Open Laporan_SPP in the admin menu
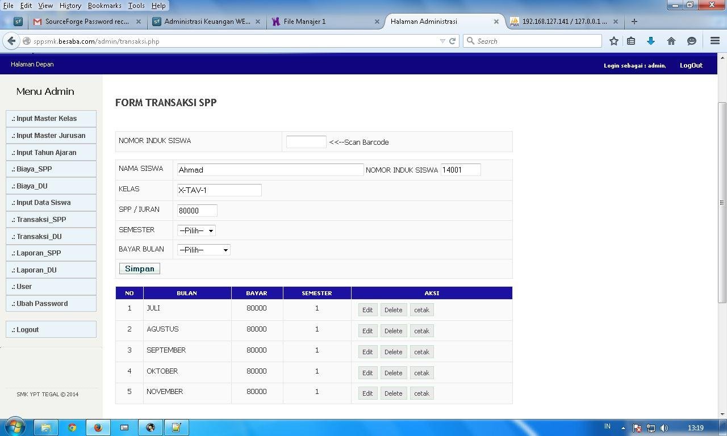The height and width of the screenshot is (436, 727). (51, 253)
